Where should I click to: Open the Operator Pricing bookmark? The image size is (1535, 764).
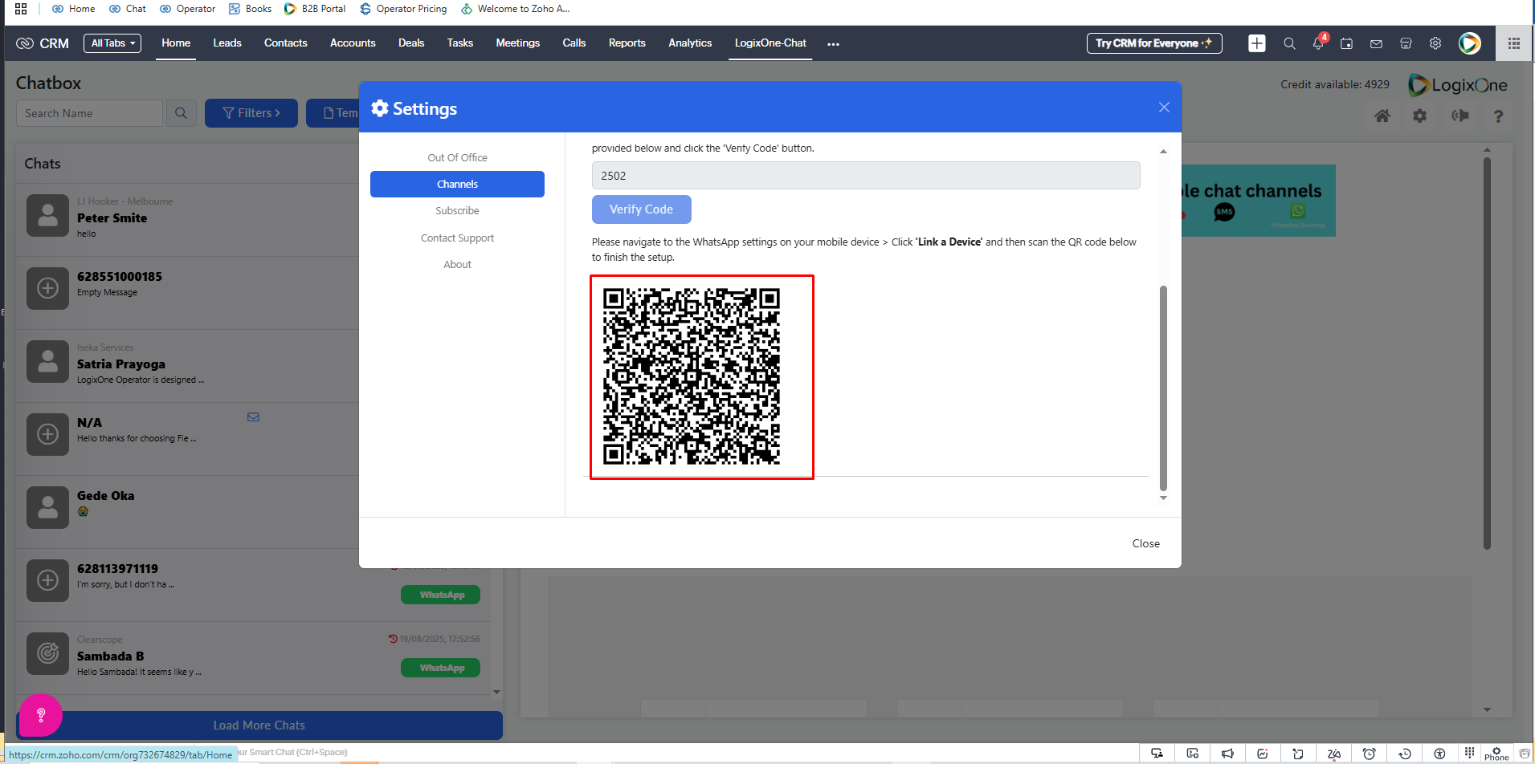click(403, 9)
